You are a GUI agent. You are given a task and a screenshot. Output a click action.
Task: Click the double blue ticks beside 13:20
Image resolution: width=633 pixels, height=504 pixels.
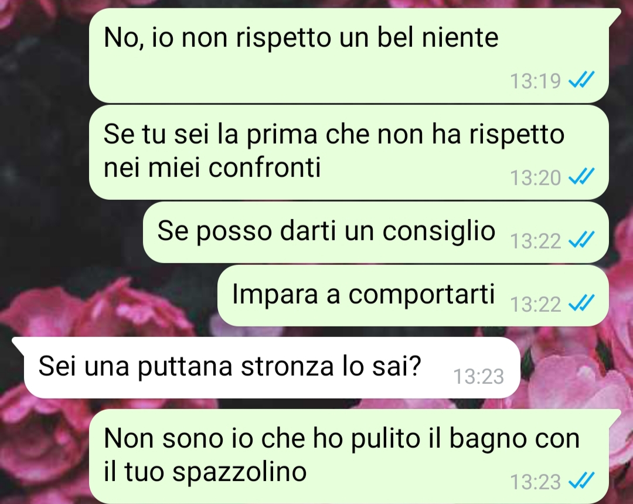(581, 177)
